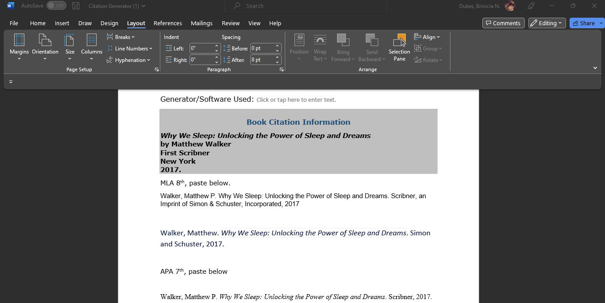Image resolution: width=605 pixels, height=303 pixels.
Task: Open the Align dropdown
Action: coord(427,37)
